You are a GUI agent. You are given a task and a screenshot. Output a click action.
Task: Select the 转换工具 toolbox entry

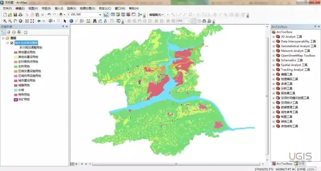287,122
